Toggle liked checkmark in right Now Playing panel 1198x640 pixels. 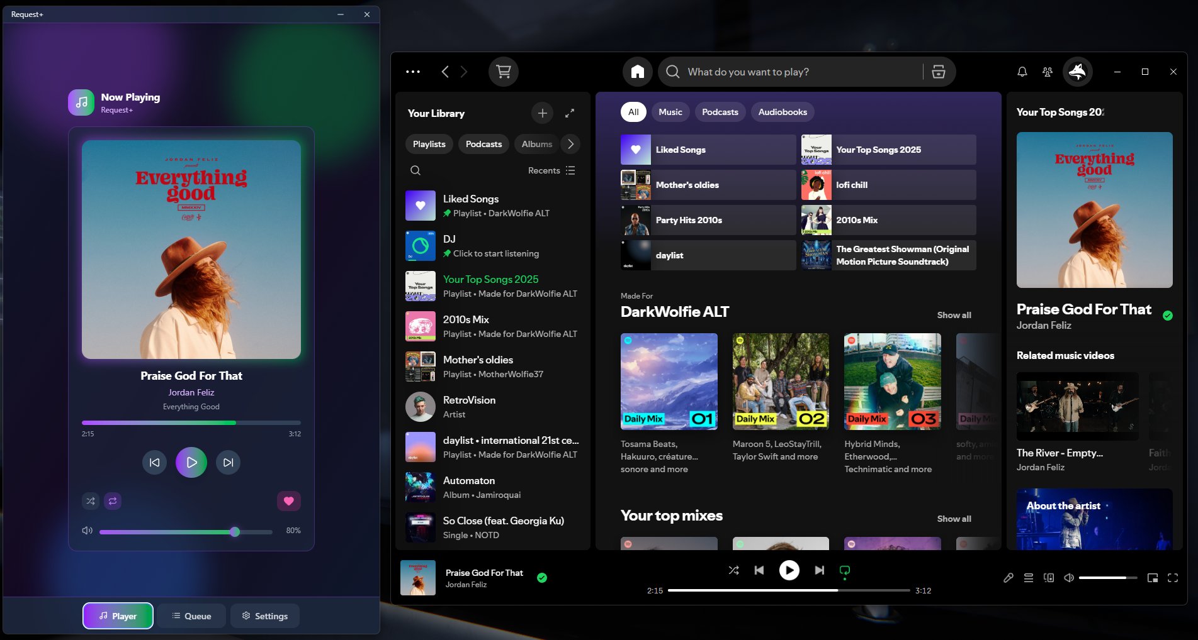click(x=1168, y=316)
